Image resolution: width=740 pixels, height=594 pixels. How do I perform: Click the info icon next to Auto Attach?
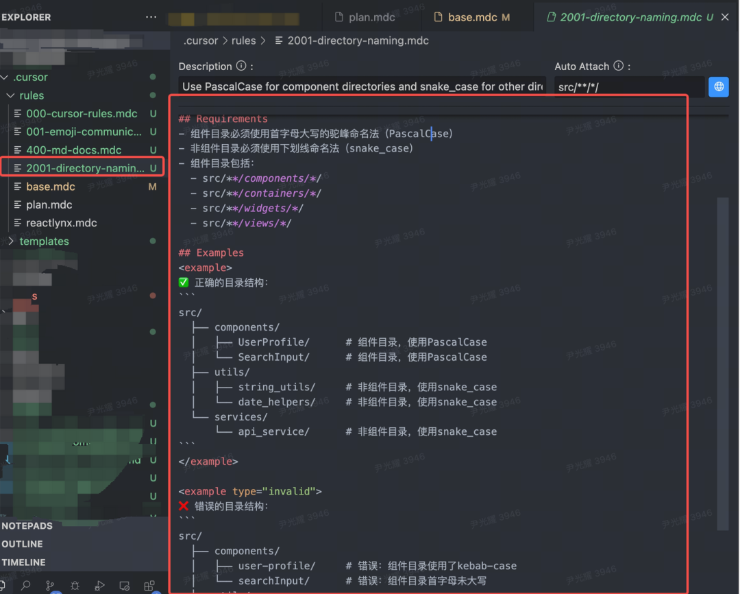(618, 66)
